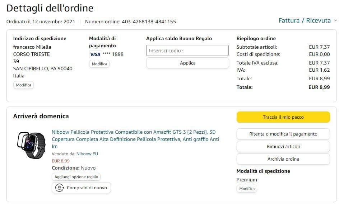The height and width of the screenshot is (204, 353).
Task: Click Rimuovi articoli button
Action: (283, 147)
